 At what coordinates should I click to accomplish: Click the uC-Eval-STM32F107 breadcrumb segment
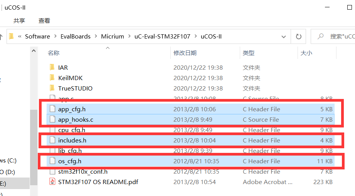(162, 37)
